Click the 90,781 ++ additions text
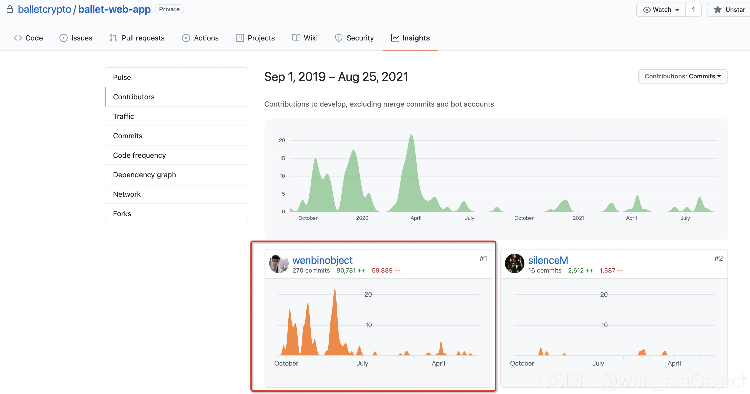 (351, 270)
